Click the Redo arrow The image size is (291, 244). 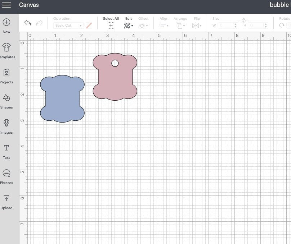coord(40,23)
